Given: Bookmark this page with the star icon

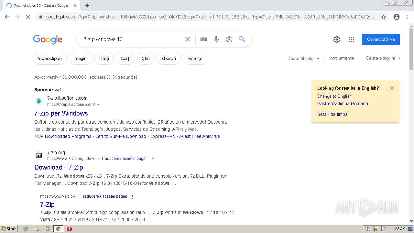Looking at the screenshot, I should 384,17.
